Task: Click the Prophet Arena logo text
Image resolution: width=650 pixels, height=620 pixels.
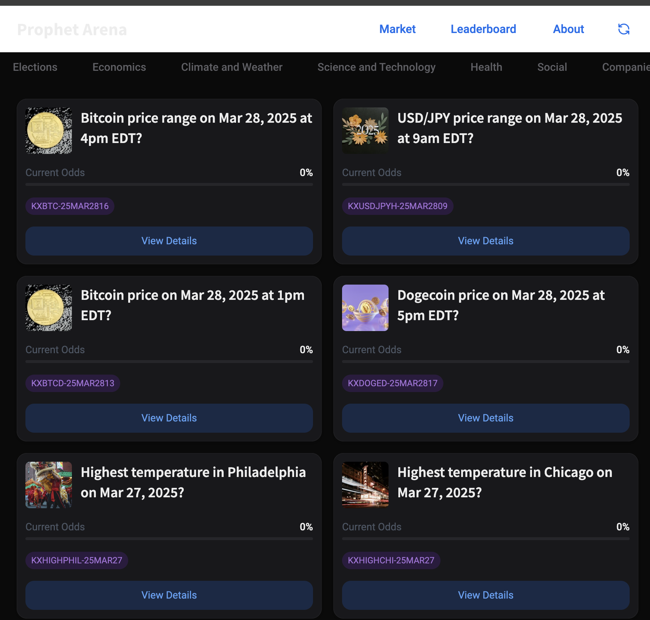Action: tap(72, 29)
